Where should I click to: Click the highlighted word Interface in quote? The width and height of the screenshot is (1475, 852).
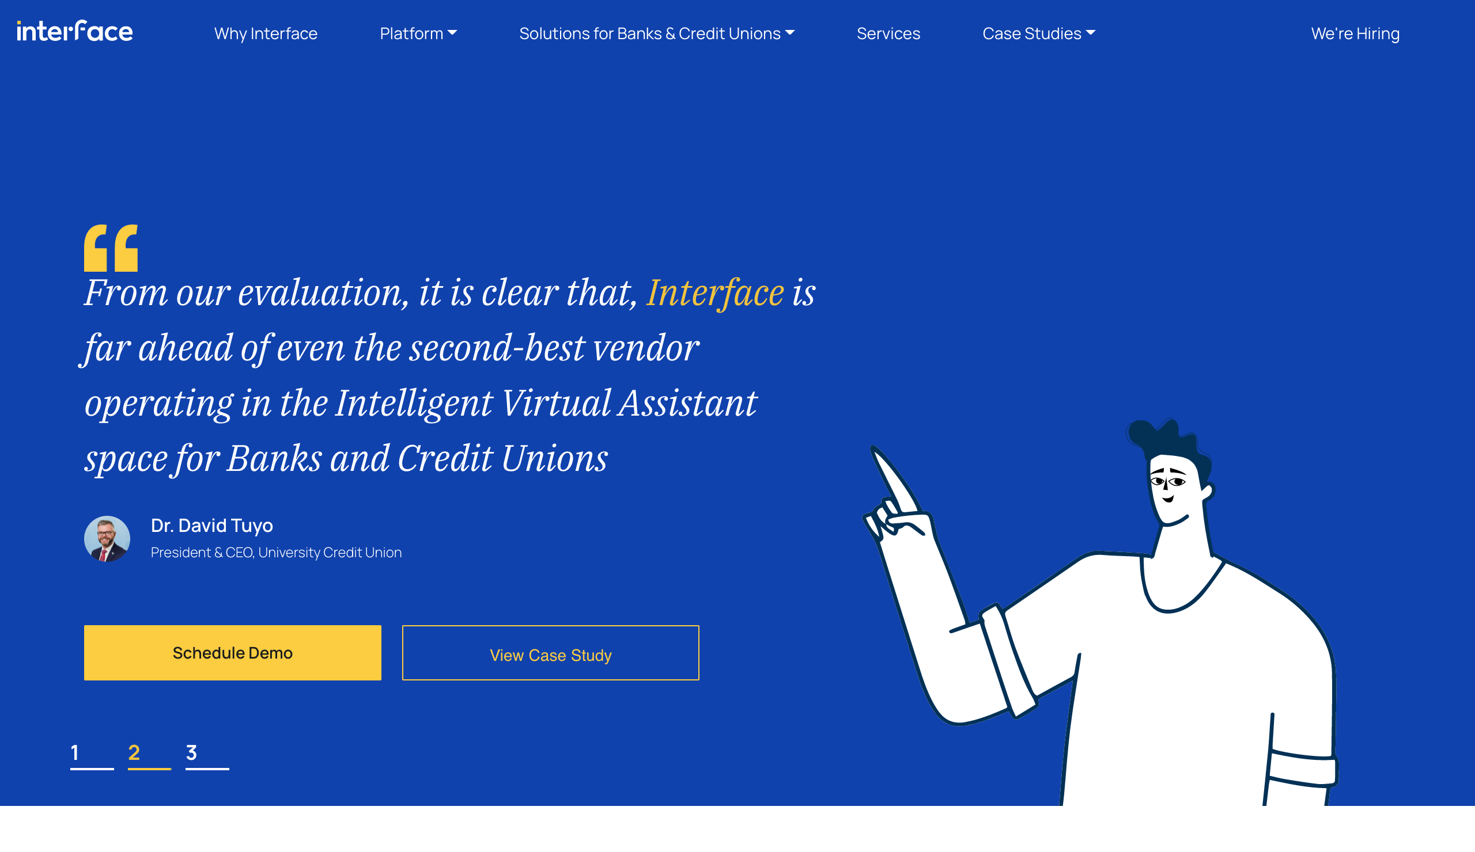pos(714,292)
